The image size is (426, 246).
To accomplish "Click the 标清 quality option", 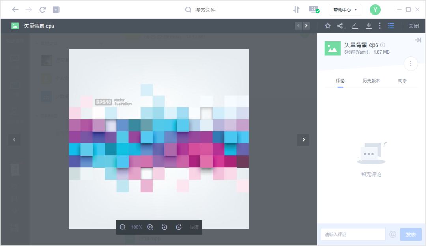I will (x=194, y=227).
